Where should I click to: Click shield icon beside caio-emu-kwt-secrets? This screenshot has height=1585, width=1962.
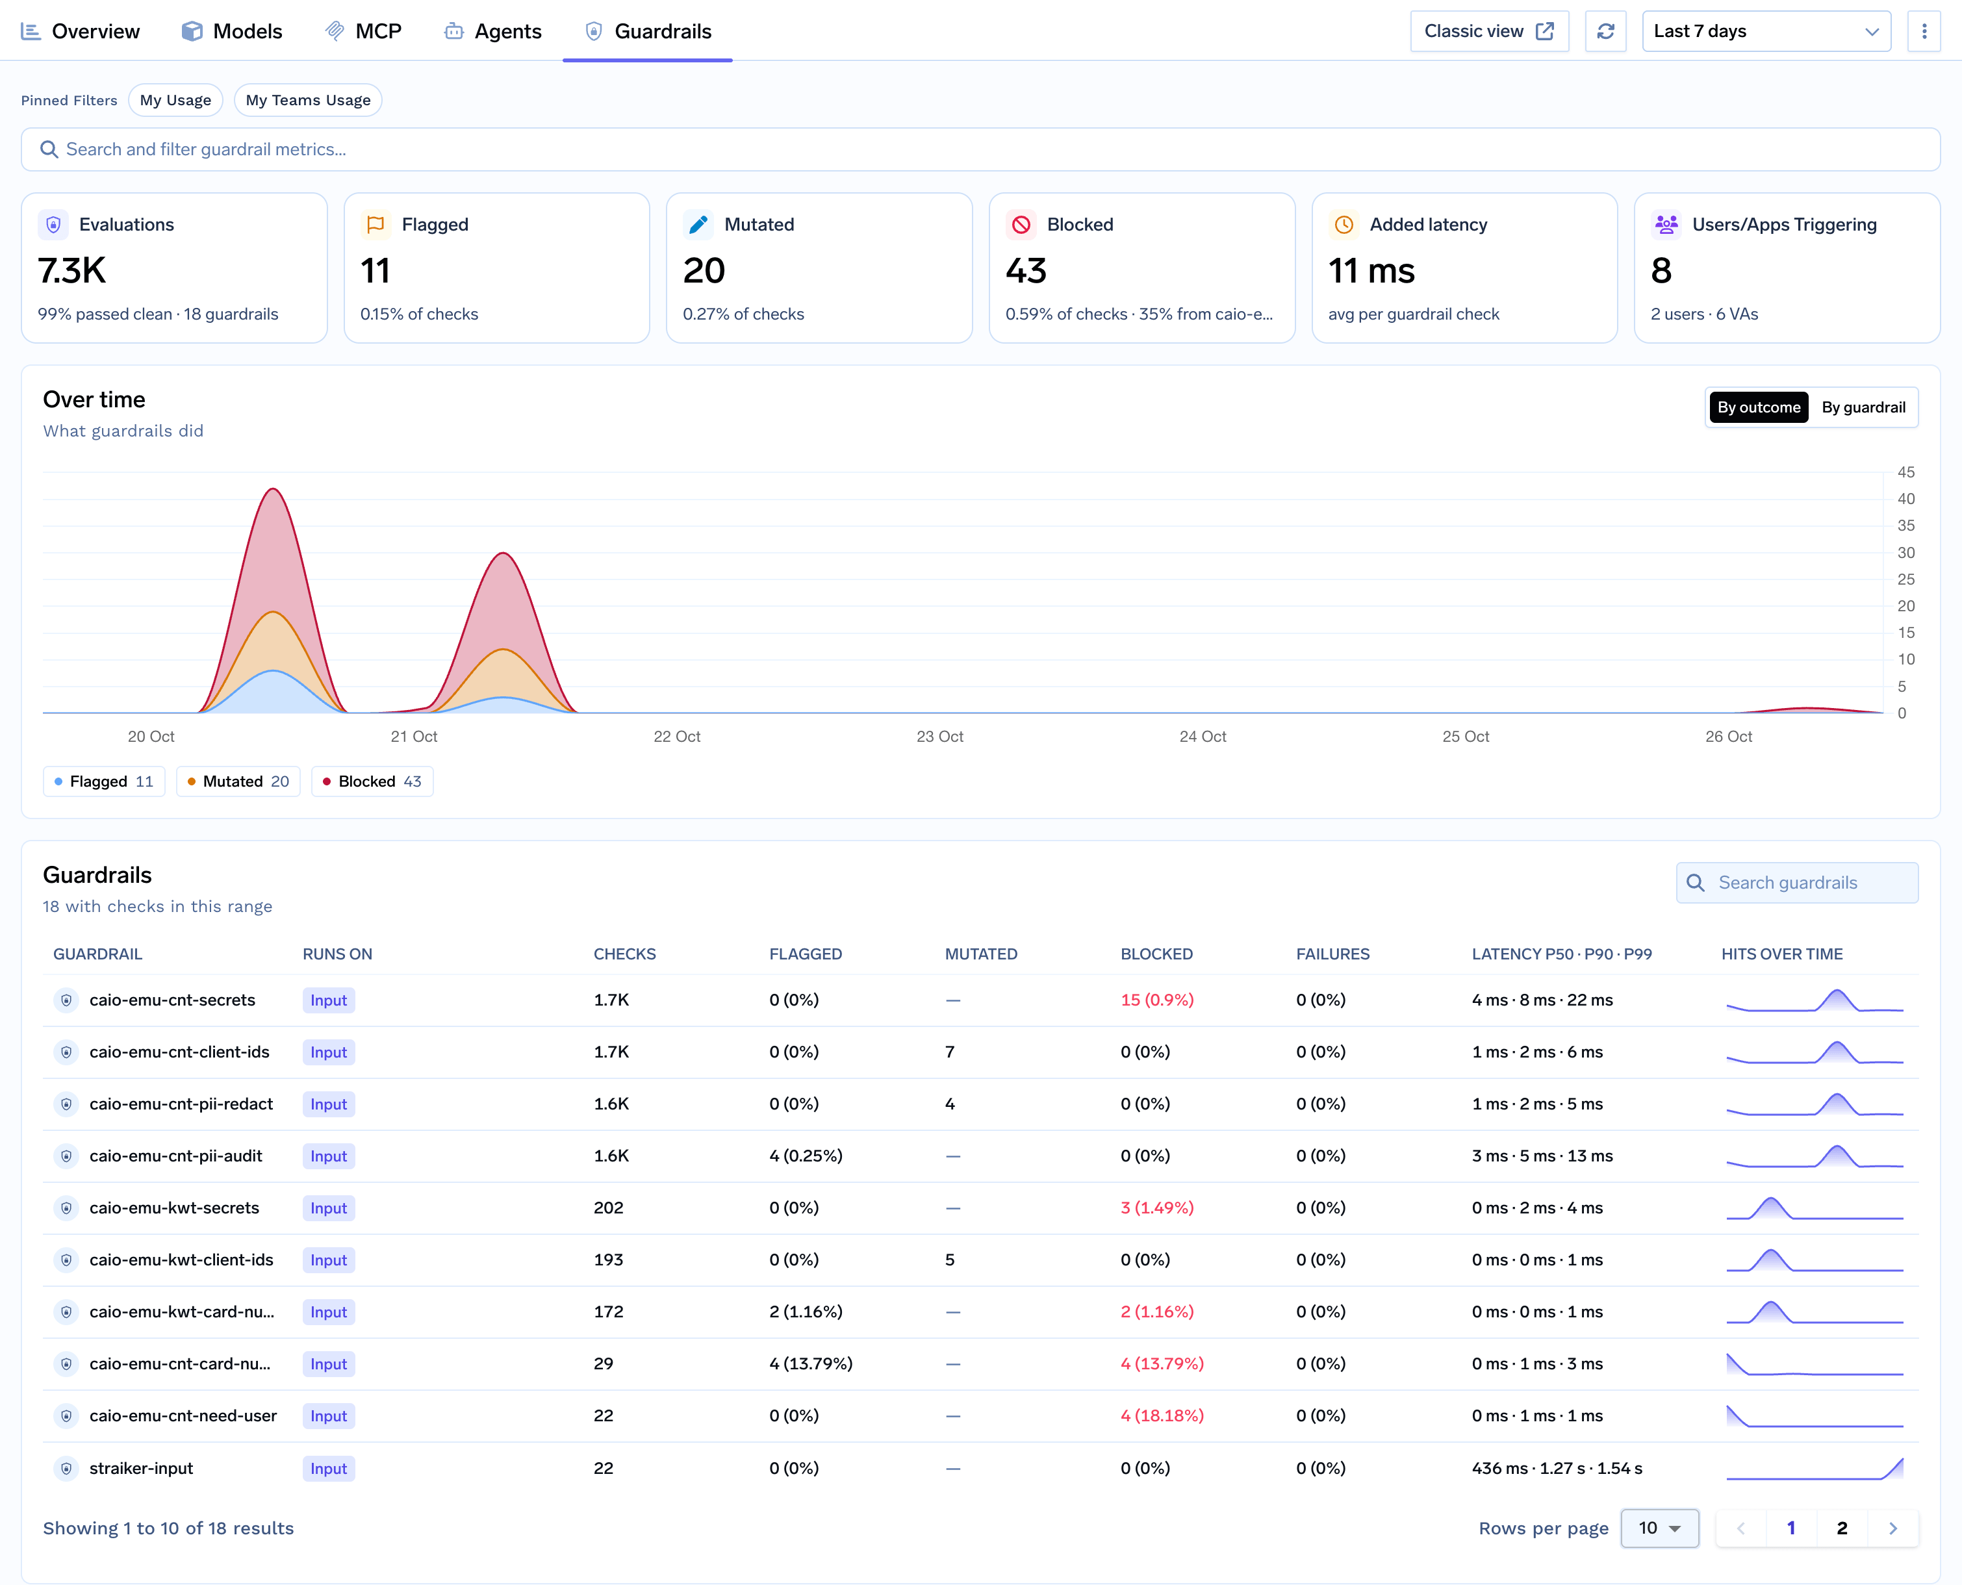[66, 1208]
